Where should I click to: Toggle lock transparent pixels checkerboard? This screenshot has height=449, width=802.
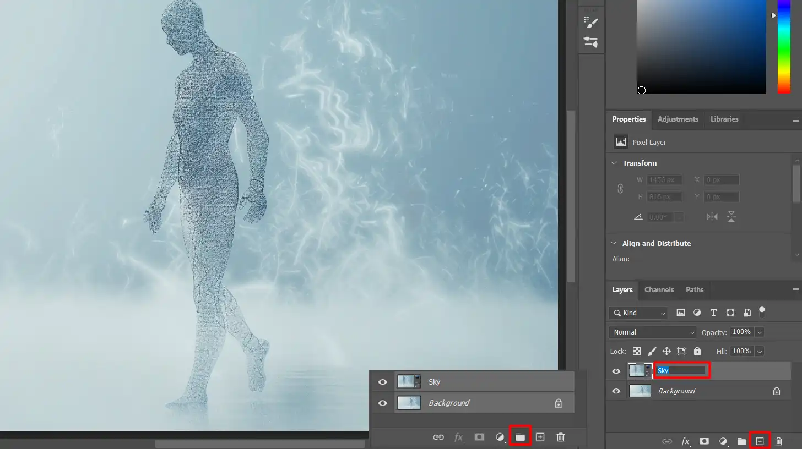tap(637, 351)
